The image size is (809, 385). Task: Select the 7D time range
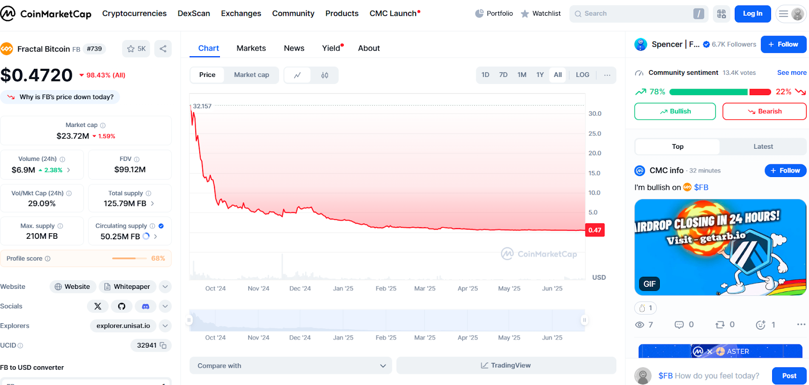tap(503, 75)
